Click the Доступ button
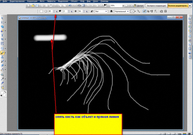This screenshot has height=135, width=193. click(x=139, y=6)
